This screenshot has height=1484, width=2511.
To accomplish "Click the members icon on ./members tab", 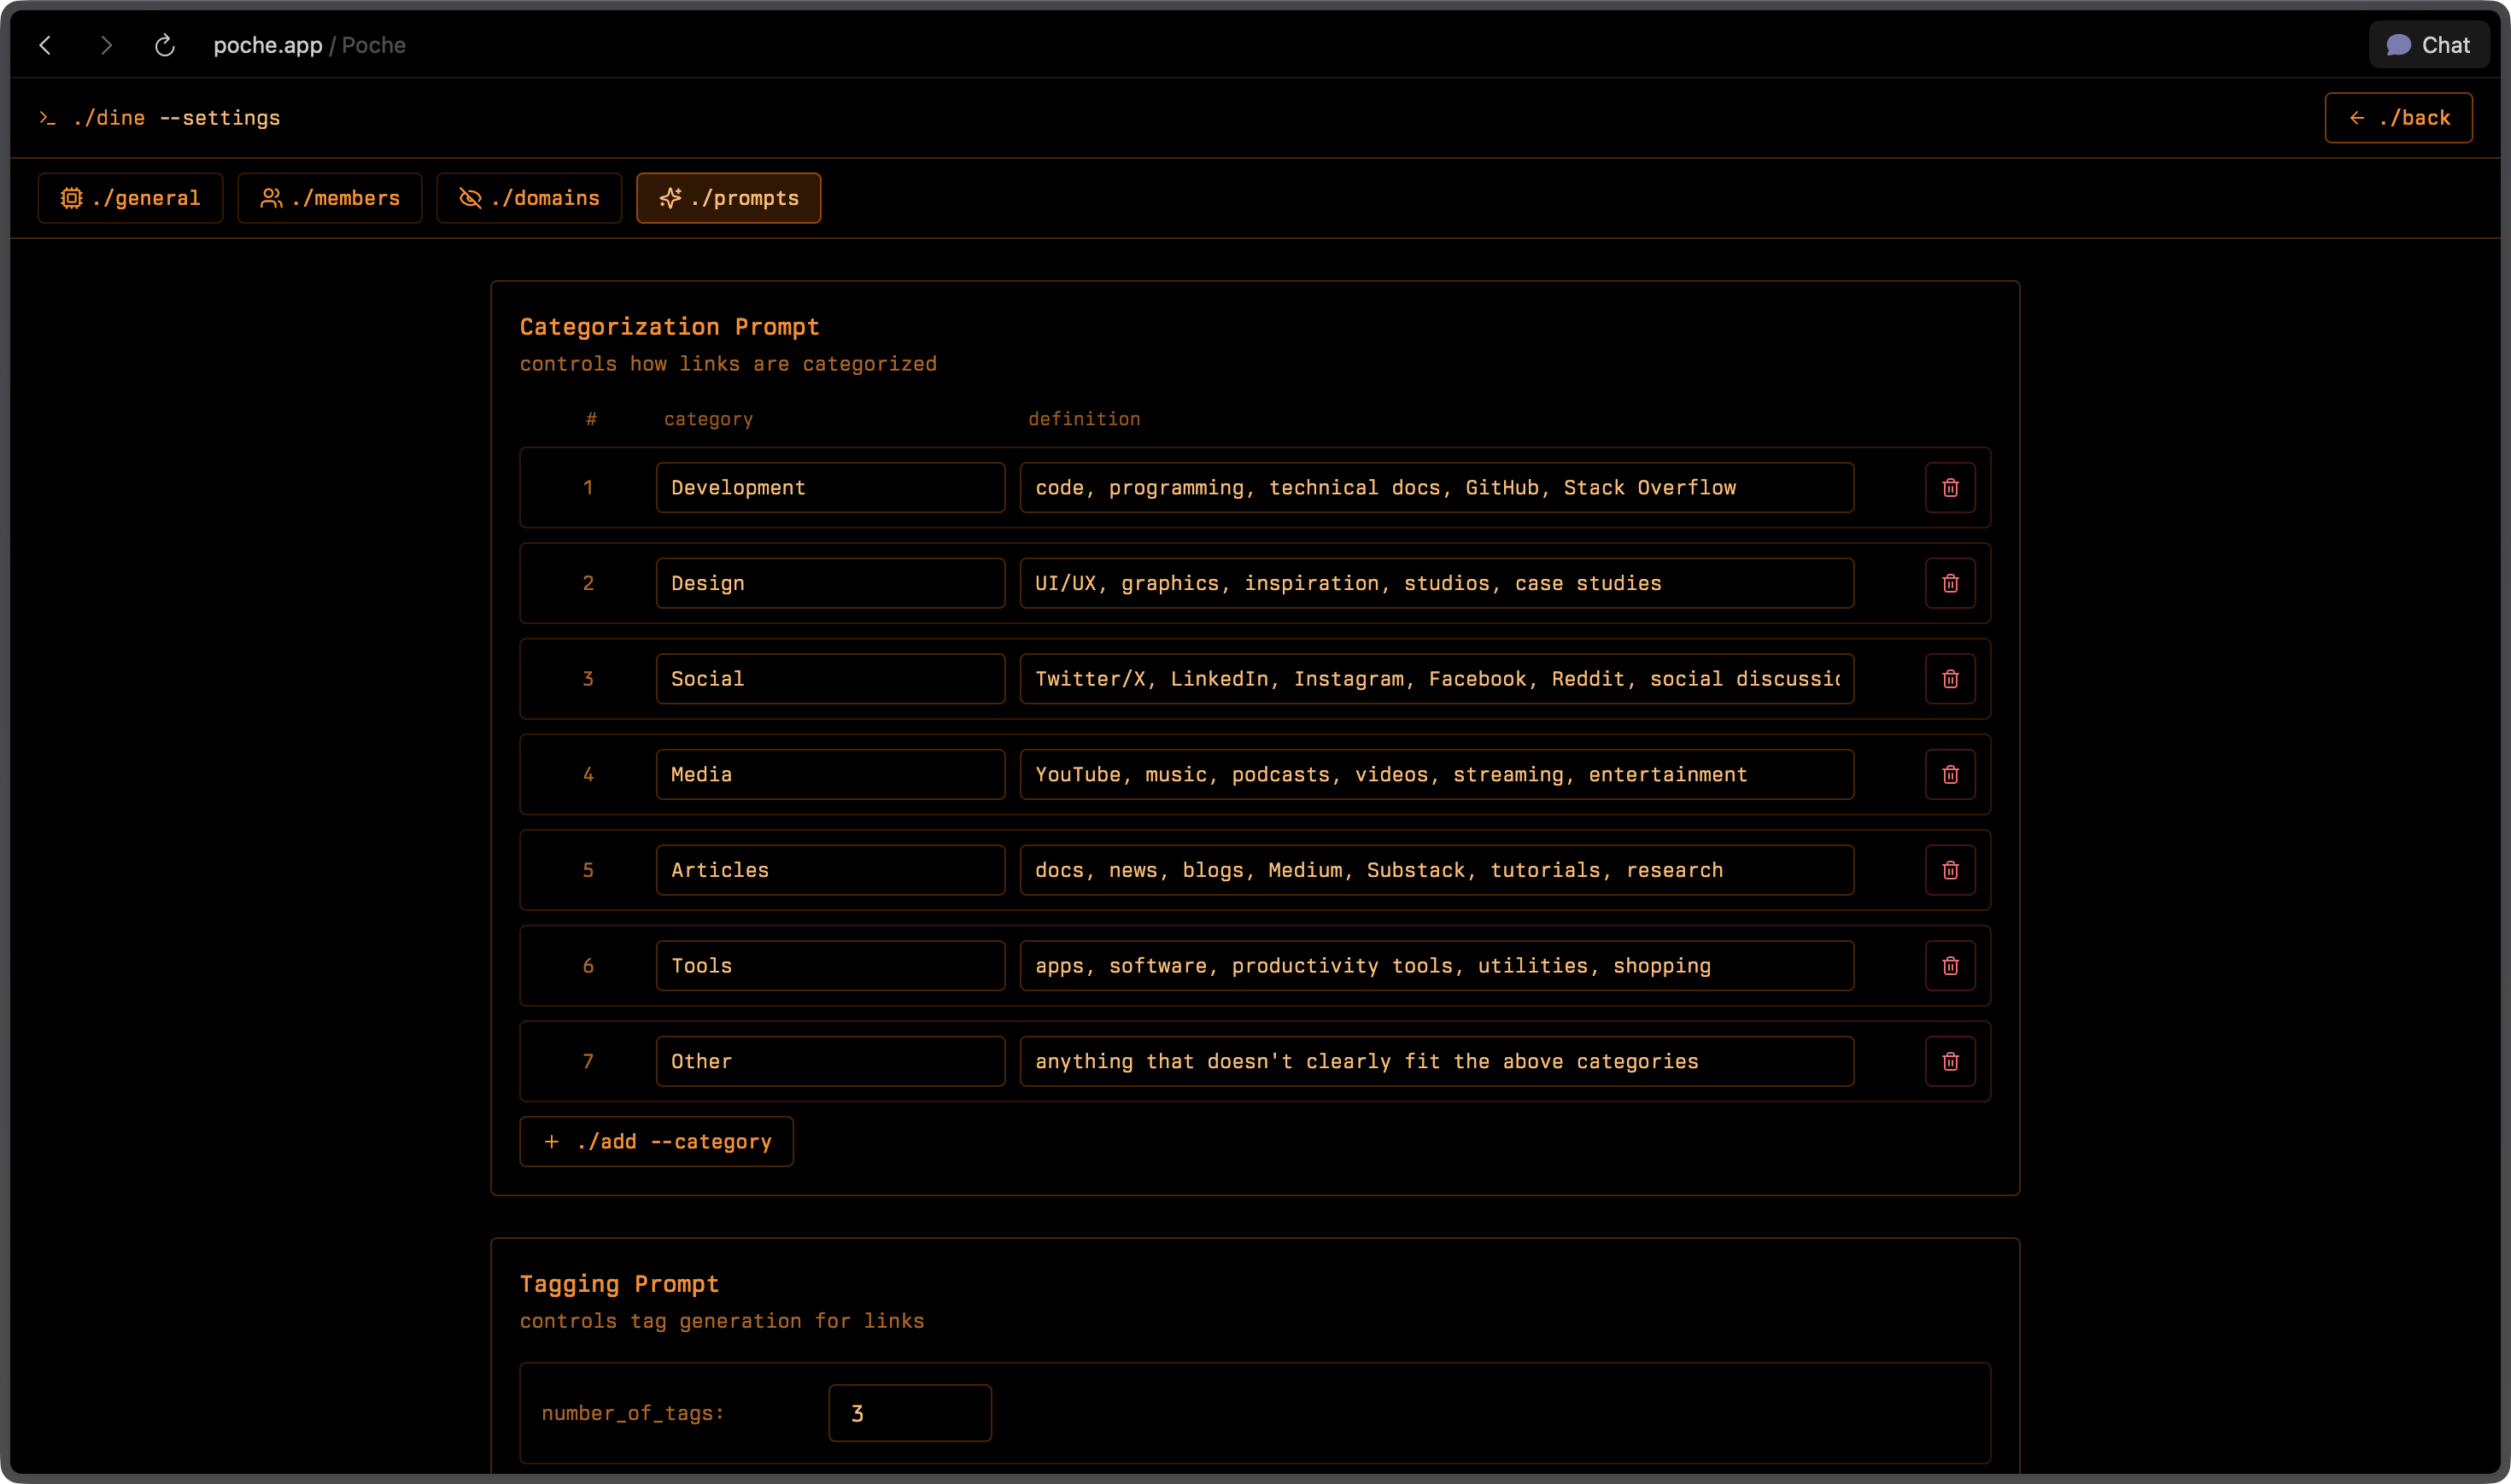I will pyautogui.click(x=271, y=198).
